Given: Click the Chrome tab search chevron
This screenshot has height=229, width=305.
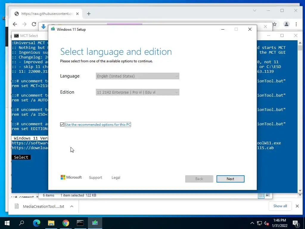Looking at the screenshot, I should (255, 10).
